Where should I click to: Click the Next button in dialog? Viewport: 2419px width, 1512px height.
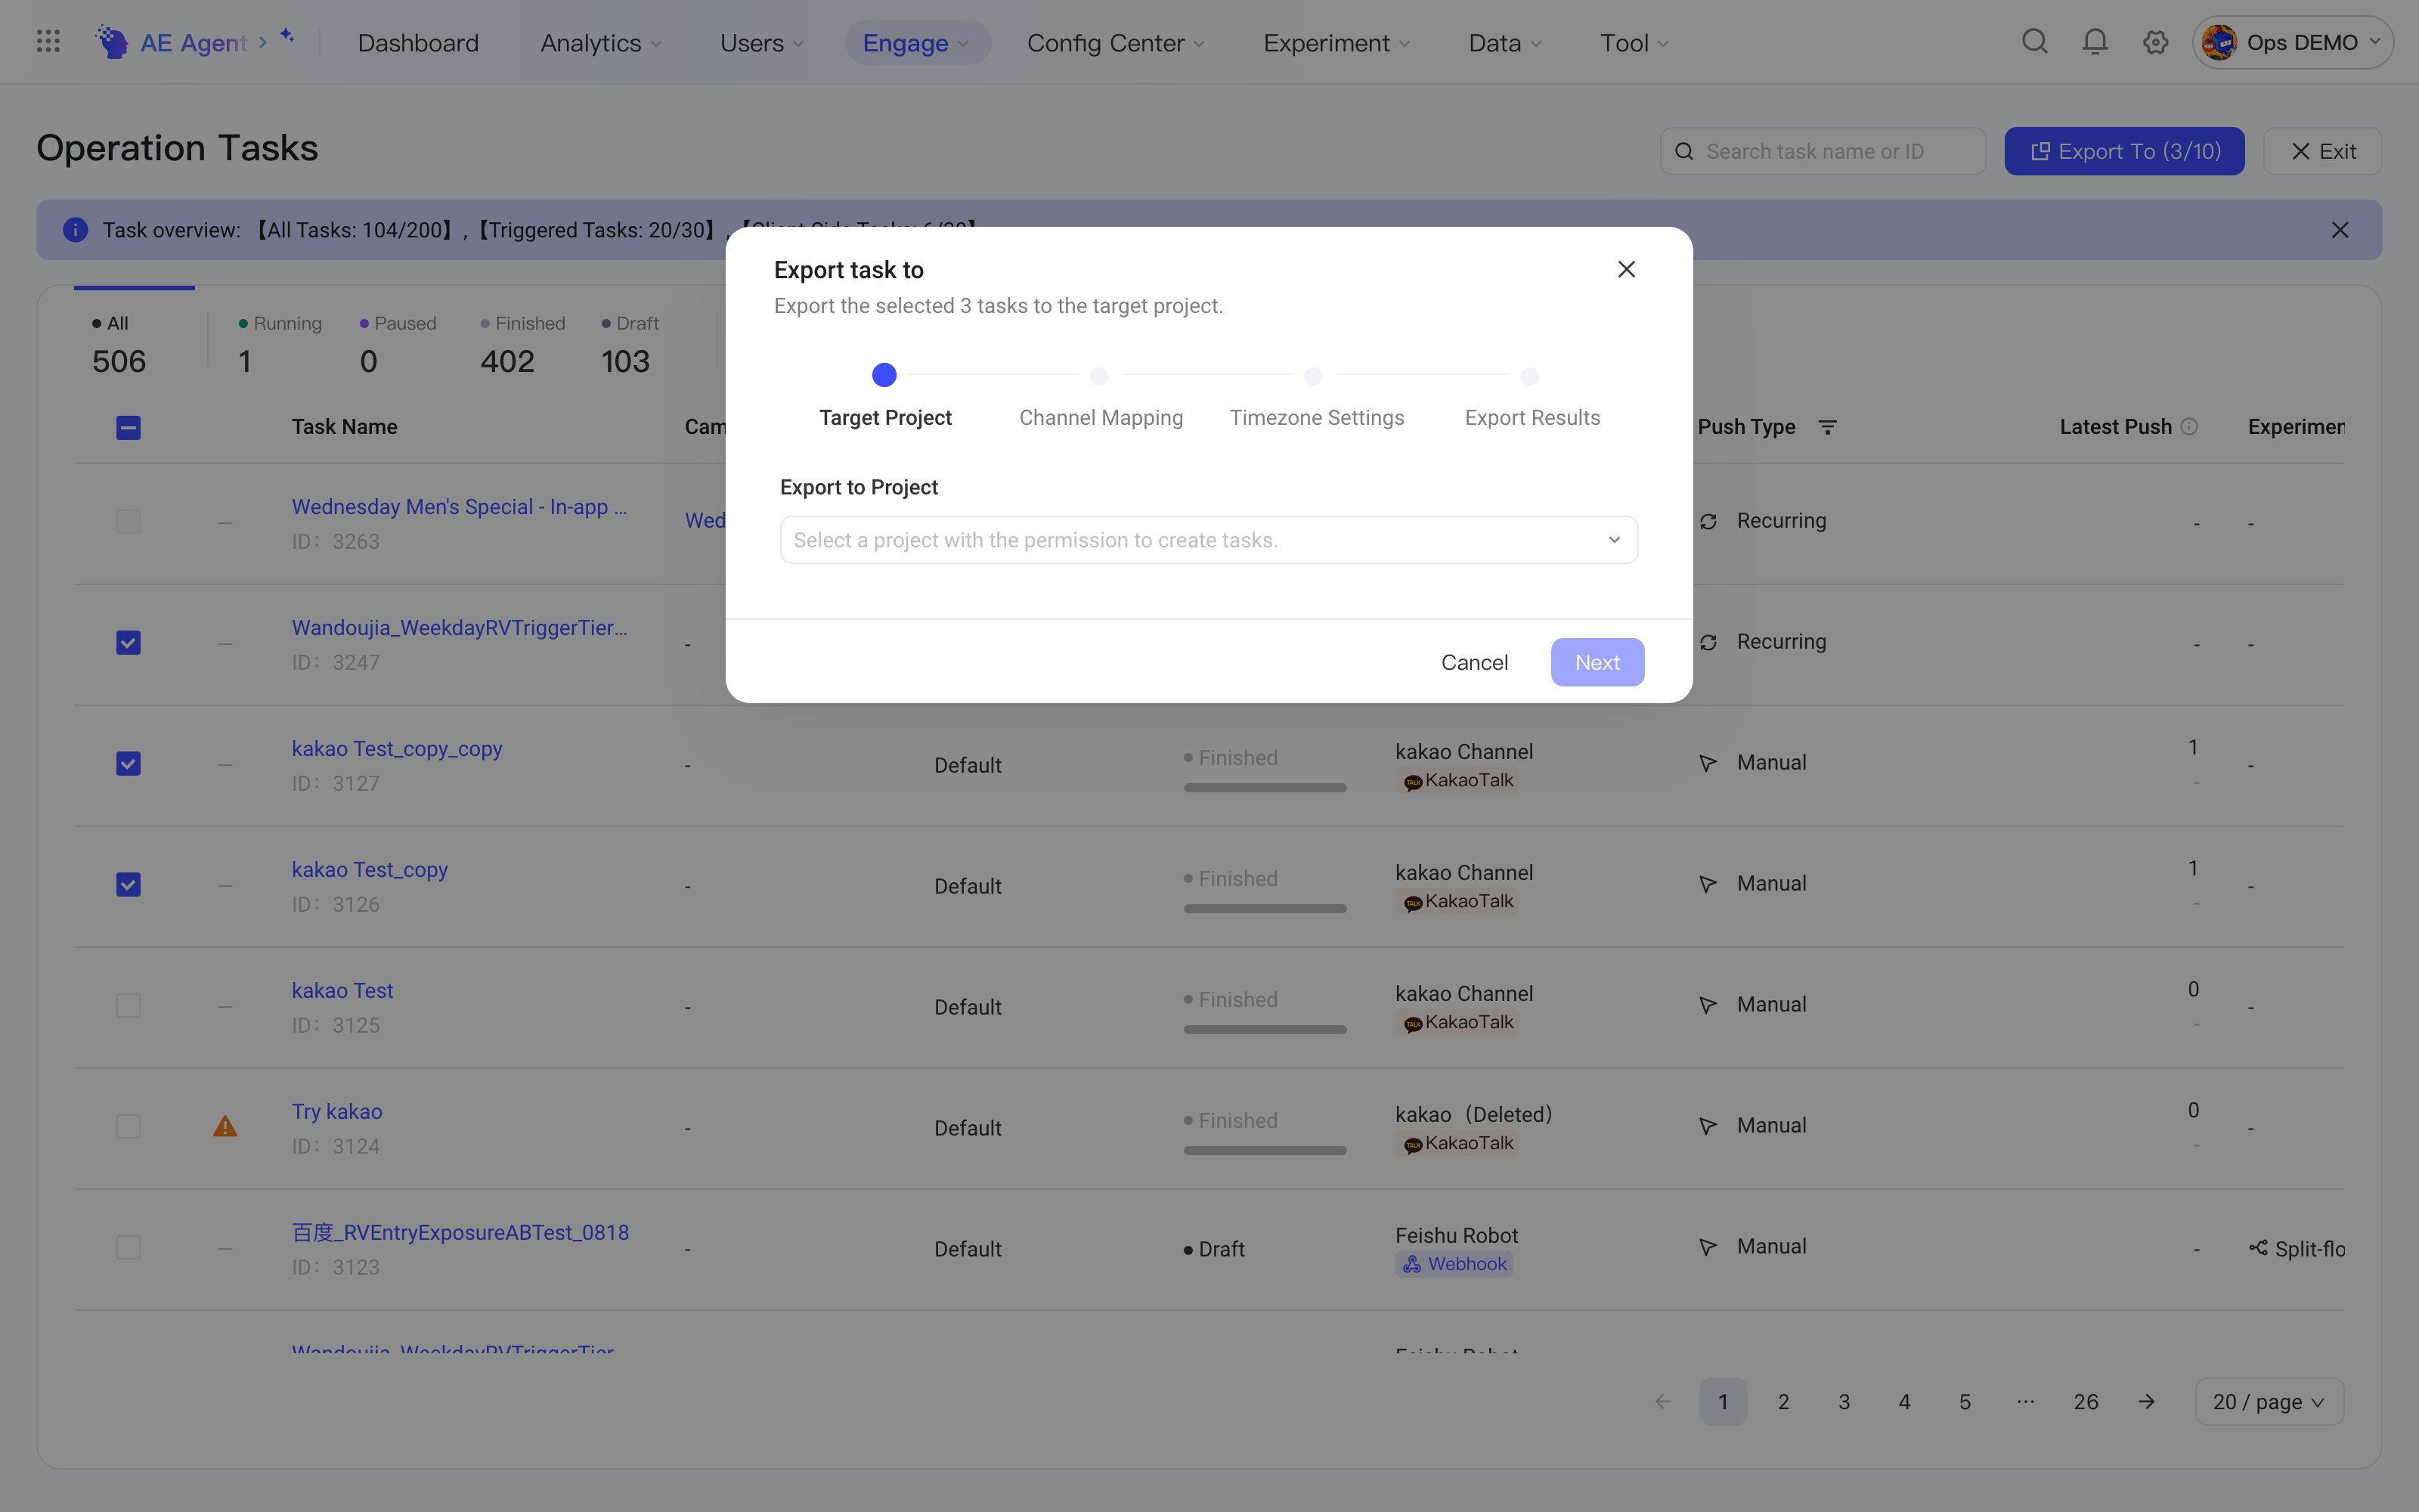click(x=1597, y=662)
